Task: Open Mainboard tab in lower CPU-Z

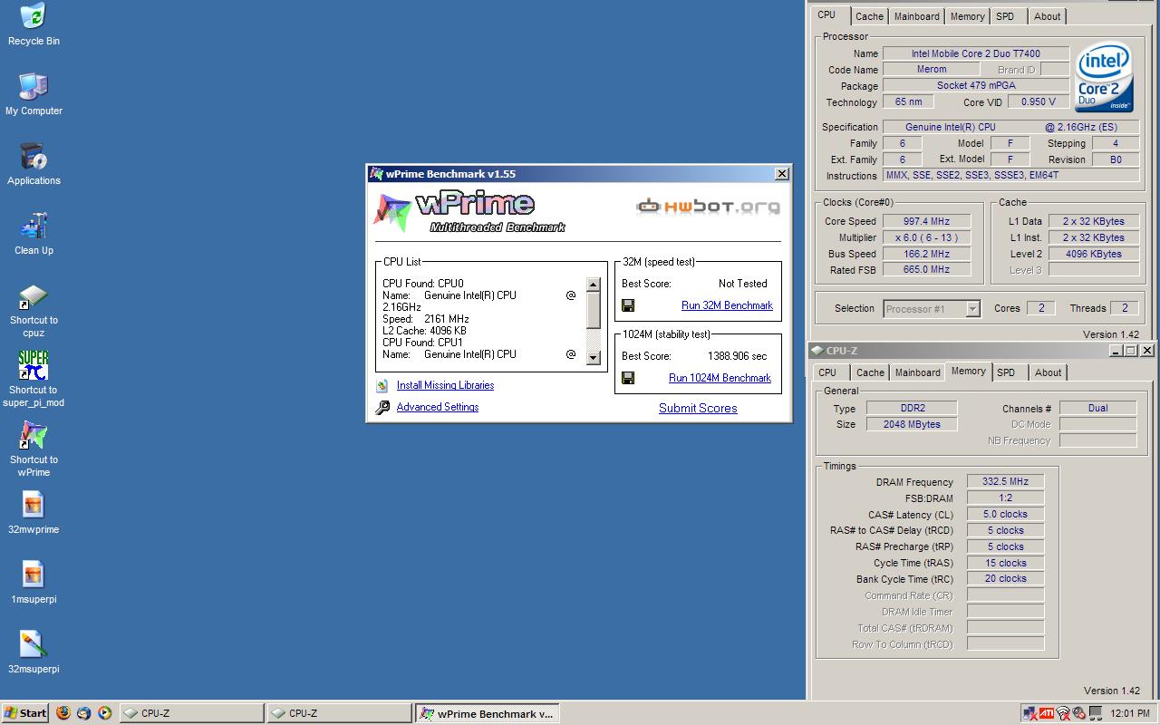Action: coord(917,372)
